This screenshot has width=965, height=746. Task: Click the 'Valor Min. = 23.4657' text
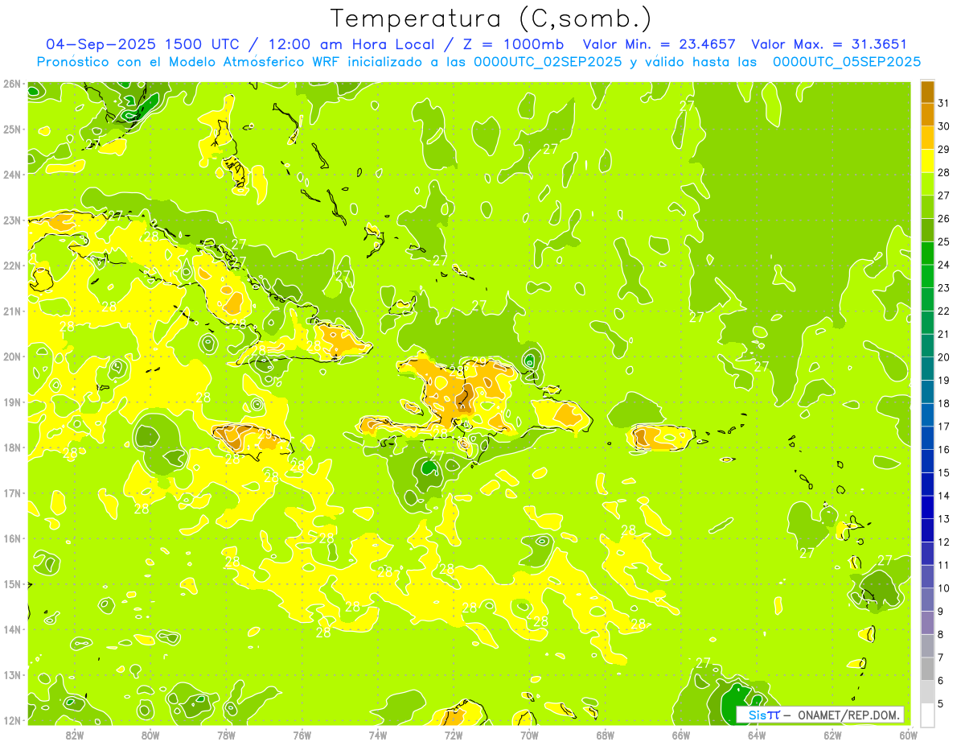click(659, 44)
